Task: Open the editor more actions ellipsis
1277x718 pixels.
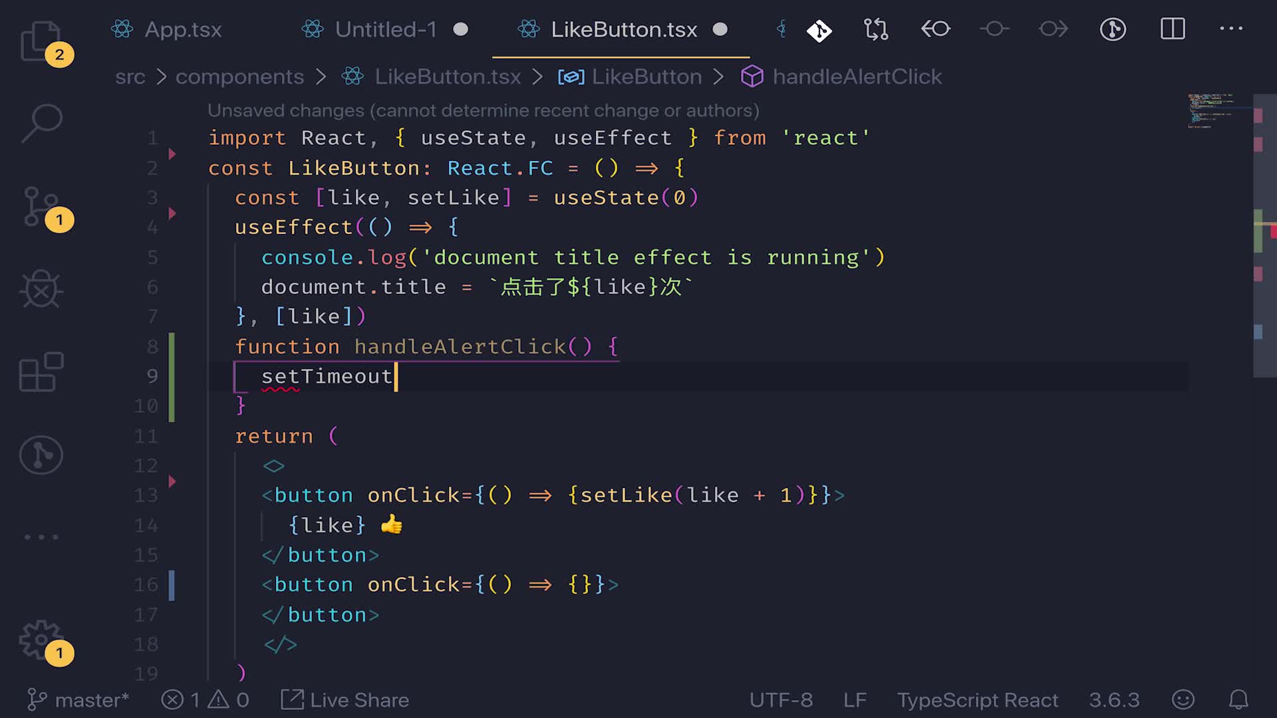Action: point(1230,29)
